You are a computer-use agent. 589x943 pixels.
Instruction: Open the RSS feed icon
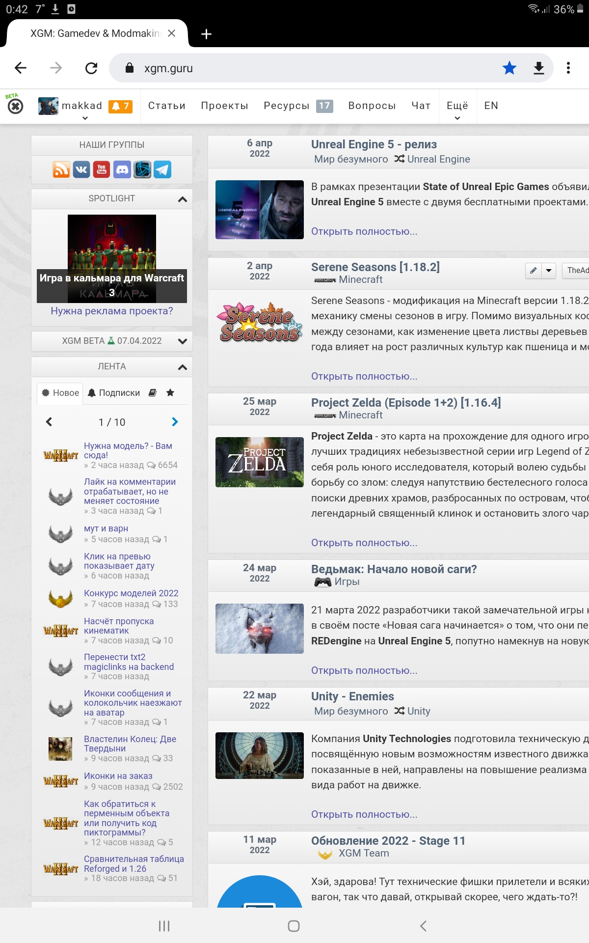coord(61,170)
